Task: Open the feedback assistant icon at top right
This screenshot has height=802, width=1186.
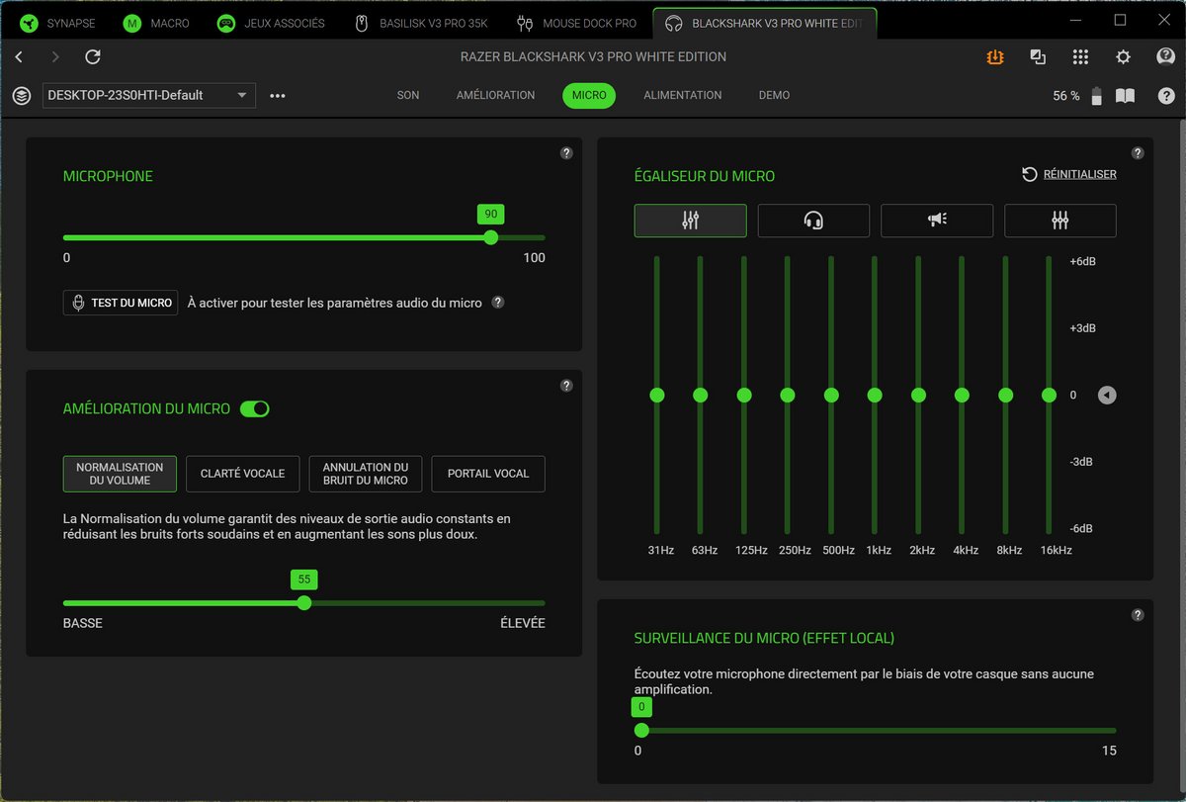Action: point(1166,57)
